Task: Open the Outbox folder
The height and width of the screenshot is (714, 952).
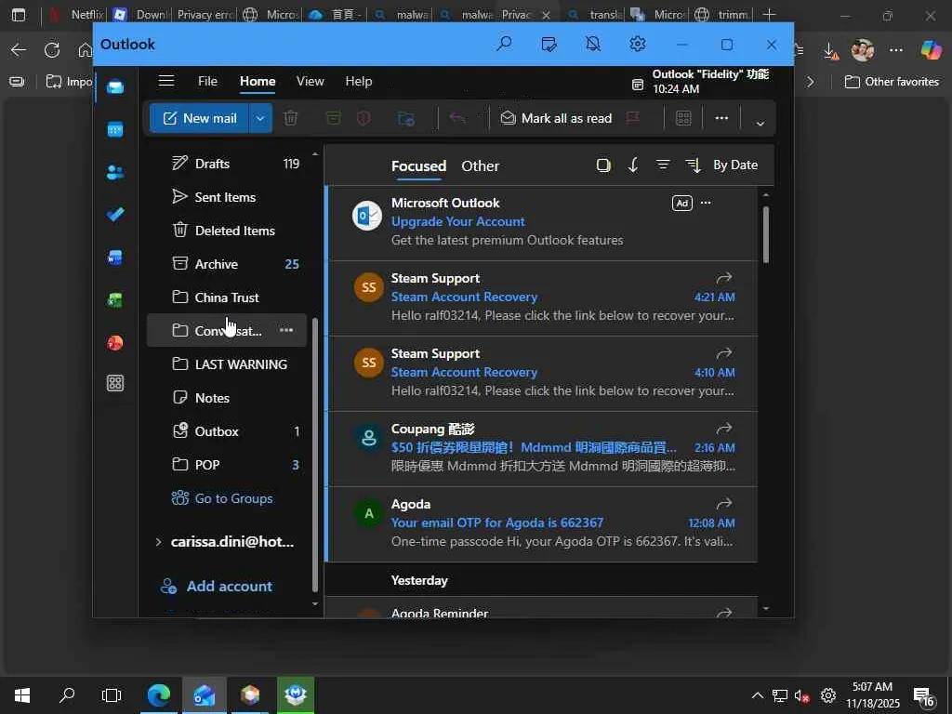Action: (227, 431)
